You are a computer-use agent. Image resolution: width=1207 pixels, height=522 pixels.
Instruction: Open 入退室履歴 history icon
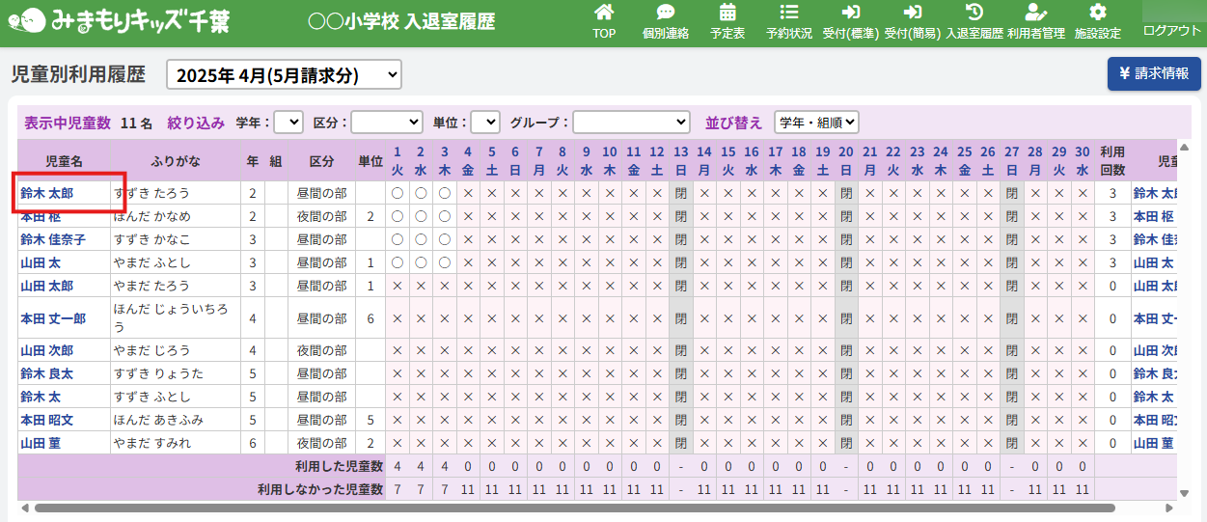point(974,14)
